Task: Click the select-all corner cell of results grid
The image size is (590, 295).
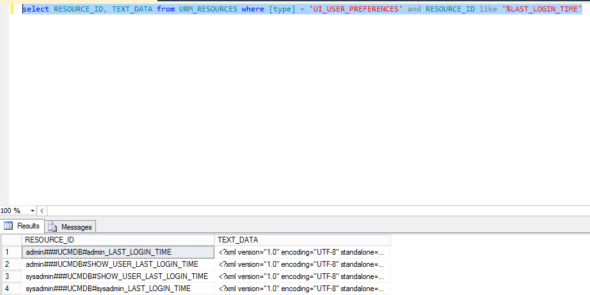Action: [11, 239]
